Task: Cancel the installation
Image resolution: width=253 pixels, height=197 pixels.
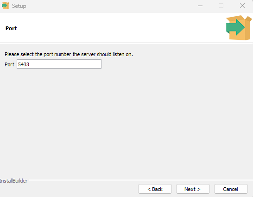Action: [x=231, y=189]
